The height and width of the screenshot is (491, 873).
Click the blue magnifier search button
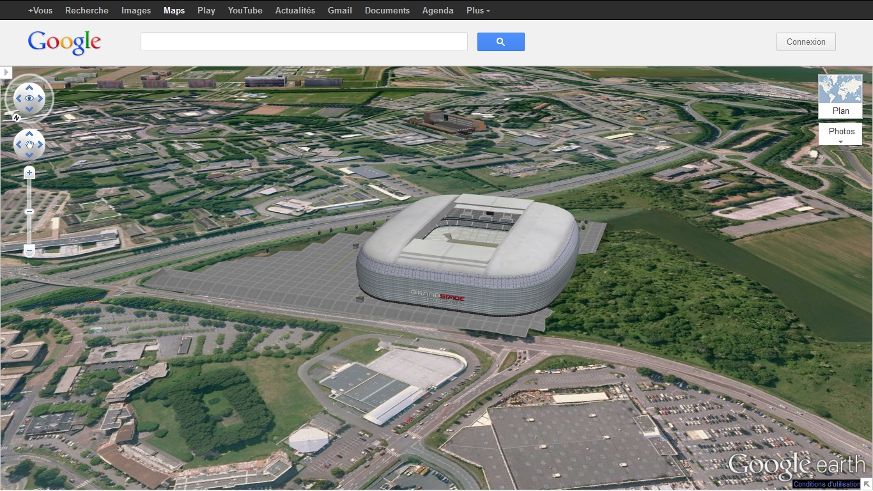[x=500, y=42]
